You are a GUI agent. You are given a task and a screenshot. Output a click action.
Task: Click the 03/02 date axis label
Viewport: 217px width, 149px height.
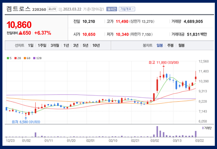pyautogui.click(x=155, y=141)
